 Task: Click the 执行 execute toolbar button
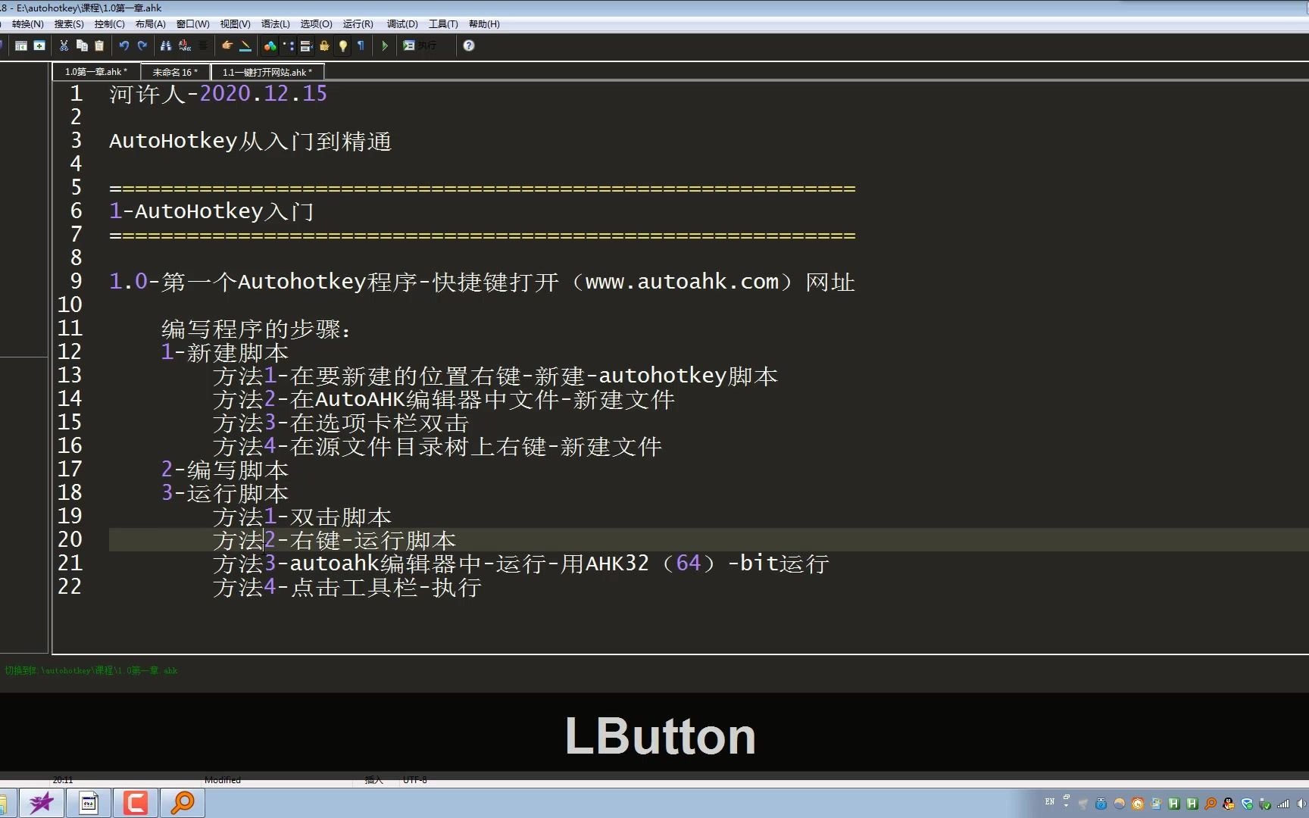click(x=420, y=45)
